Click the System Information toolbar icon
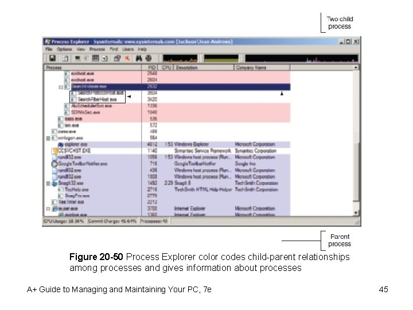 [77, 58]
